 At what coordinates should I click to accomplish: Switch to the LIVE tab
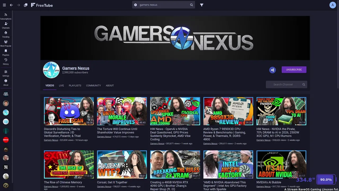pyautogui.click(x=61, y=85)
